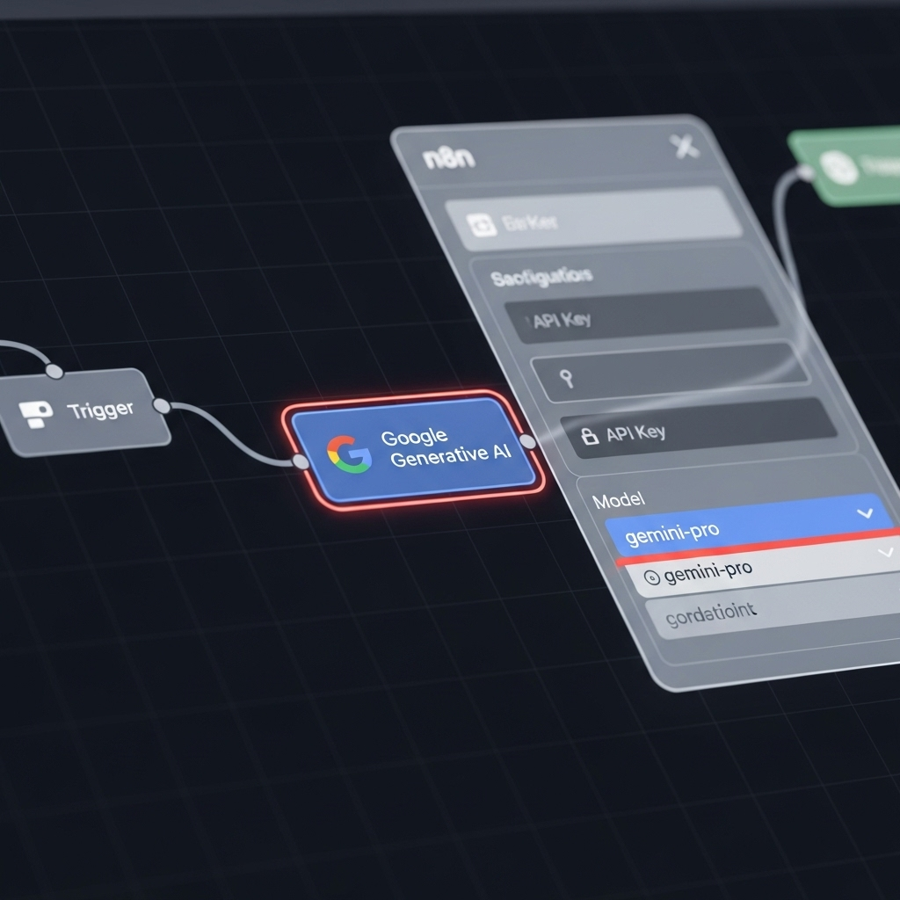This screenshot has width=900, height=900.
Task: Click the Google Generative AI input connector
Action: 301,461
